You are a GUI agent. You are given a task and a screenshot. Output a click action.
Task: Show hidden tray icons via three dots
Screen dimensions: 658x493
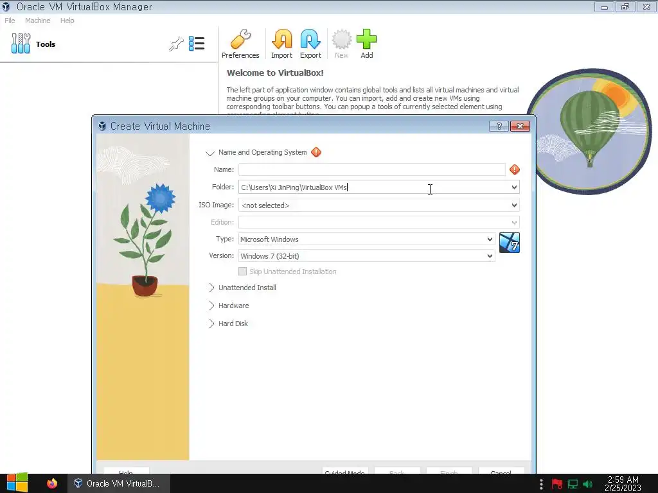[541, 484]
